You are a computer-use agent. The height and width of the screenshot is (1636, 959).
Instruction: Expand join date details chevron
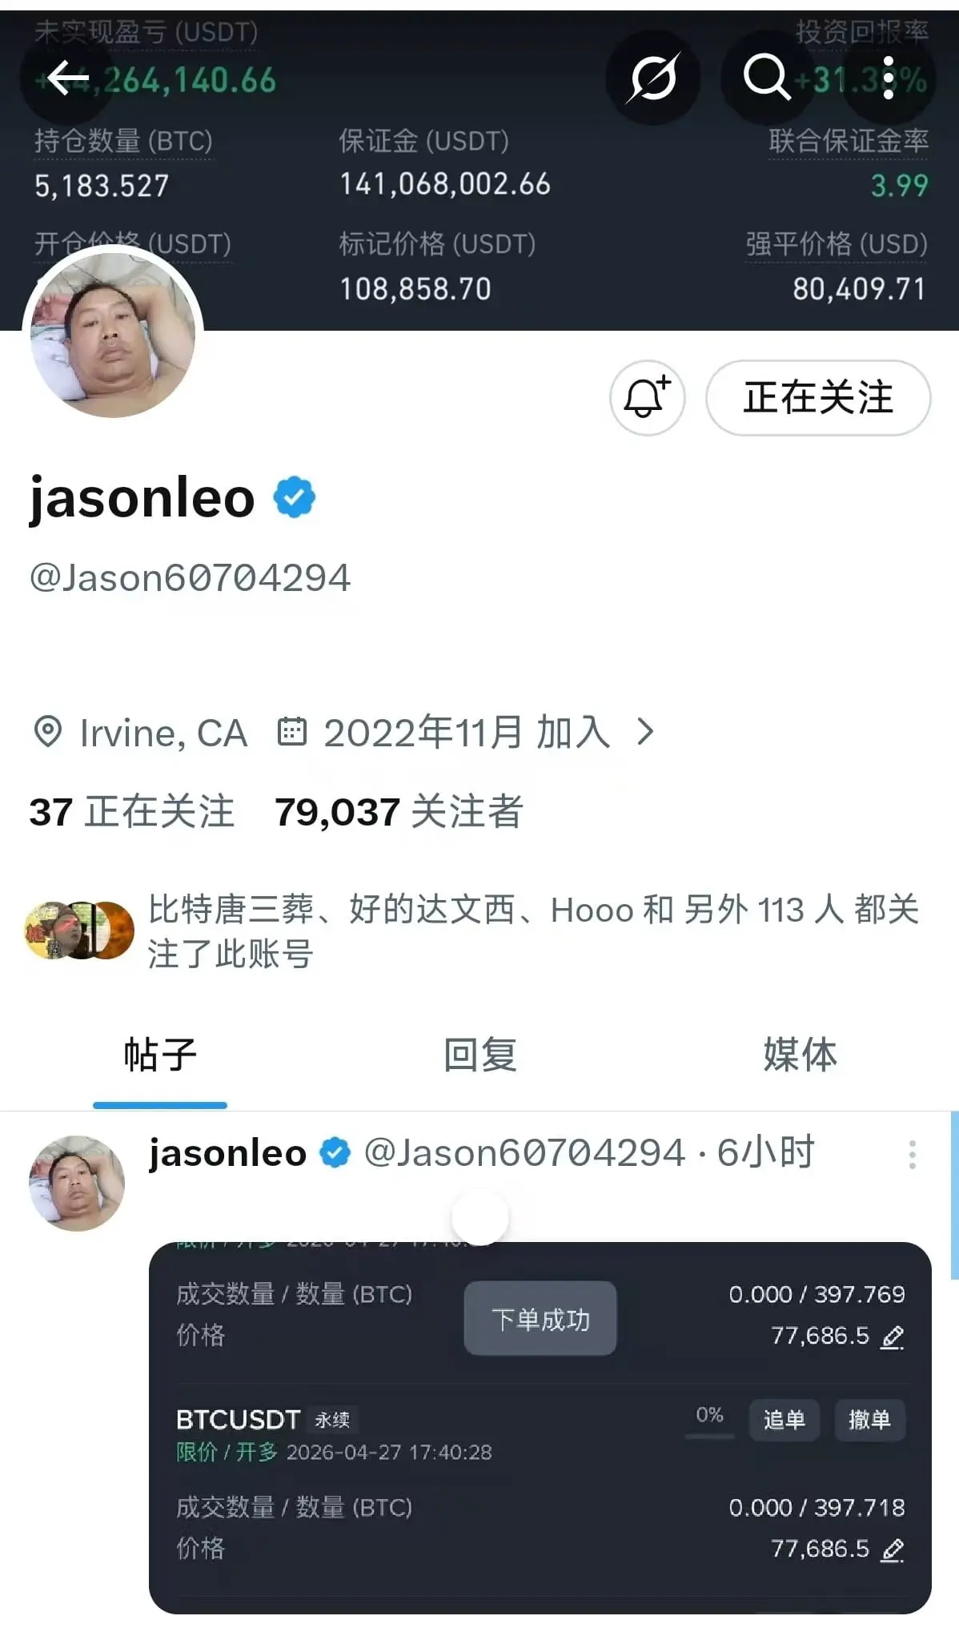tap(645, 731)
